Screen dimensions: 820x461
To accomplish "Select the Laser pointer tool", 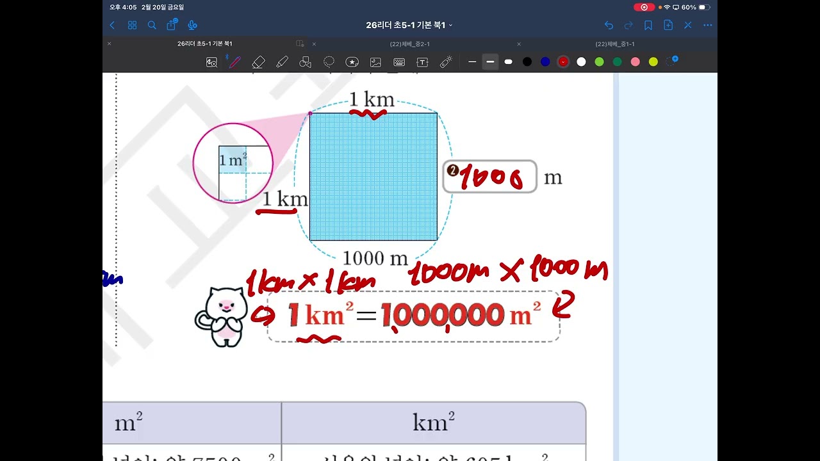I will pos(446,62).
